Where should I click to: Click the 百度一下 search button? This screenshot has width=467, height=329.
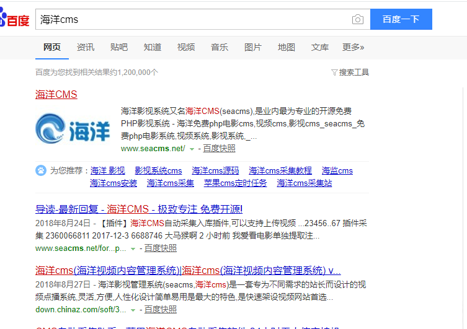pyautogui.click(x=401, y=19)
